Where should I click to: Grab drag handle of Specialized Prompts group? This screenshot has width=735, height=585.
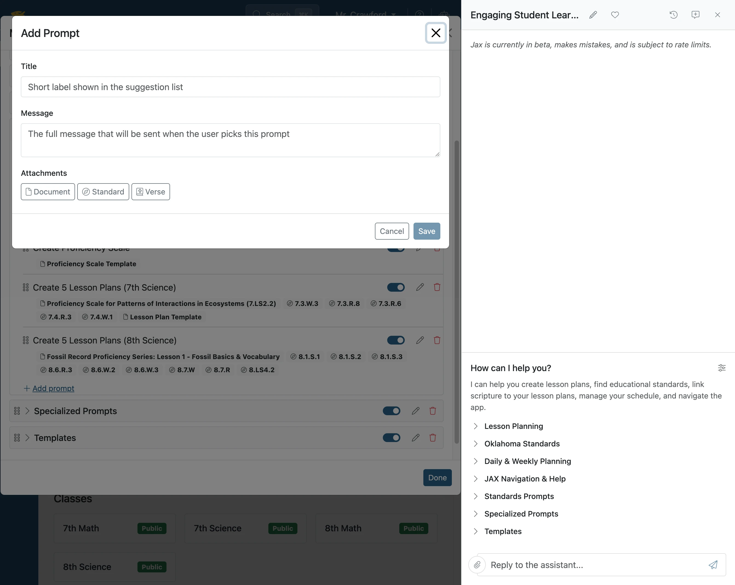point(17,411)
